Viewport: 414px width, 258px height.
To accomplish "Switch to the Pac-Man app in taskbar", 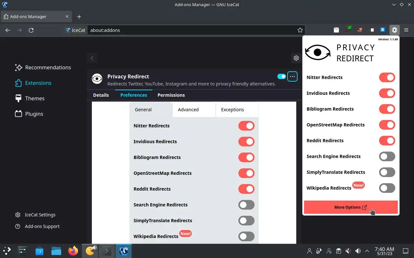I will 90,251.
